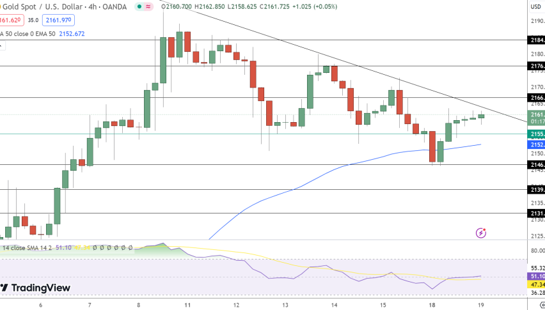Click the green market status dot icon

[139, 6]
